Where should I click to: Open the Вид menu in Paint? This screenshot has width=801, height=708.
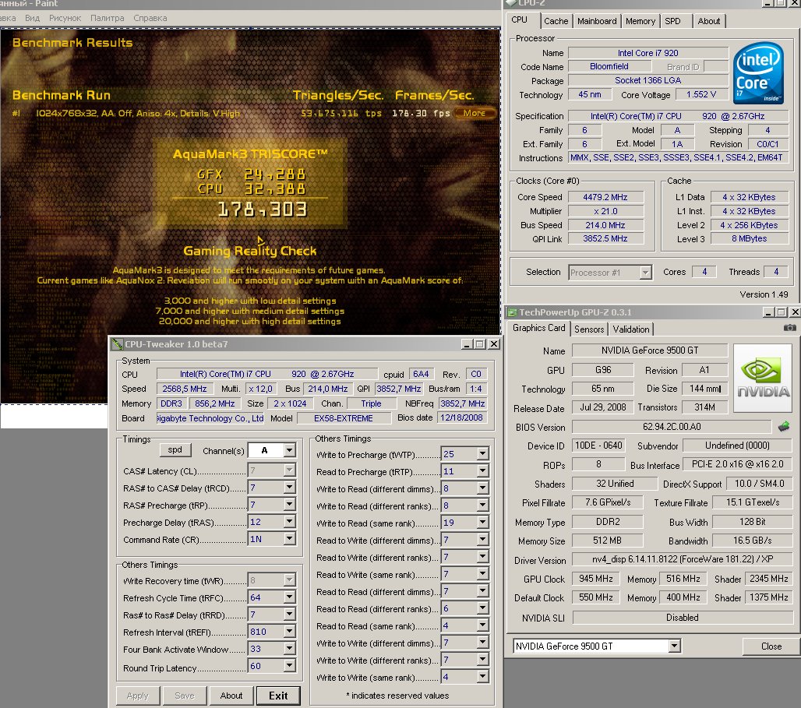(32, 18)
